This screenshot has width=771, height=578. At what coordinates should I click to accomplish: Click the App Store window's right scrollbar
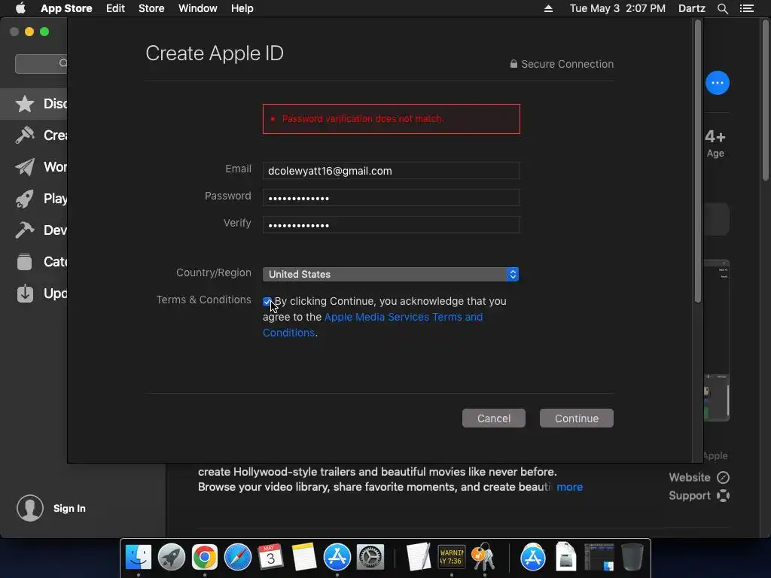point(766,101)
